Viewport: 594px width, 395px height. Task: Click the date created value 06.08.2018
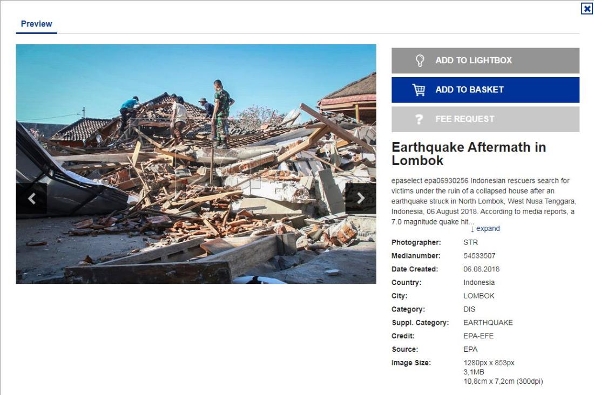[482, 269]
